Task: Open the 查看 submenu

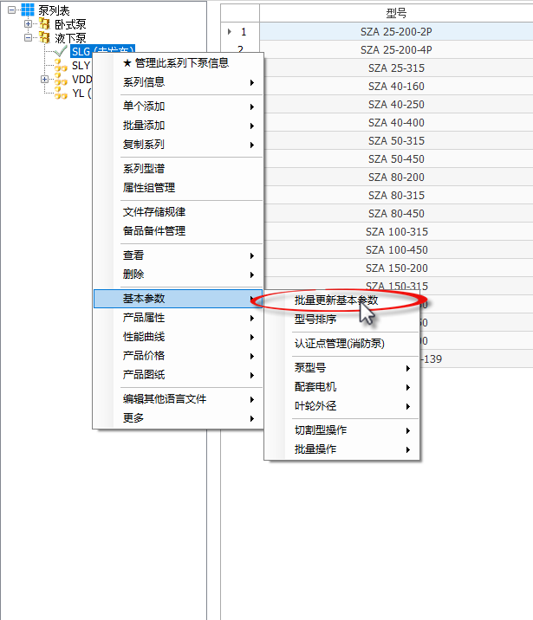Action: coord(178,255)
